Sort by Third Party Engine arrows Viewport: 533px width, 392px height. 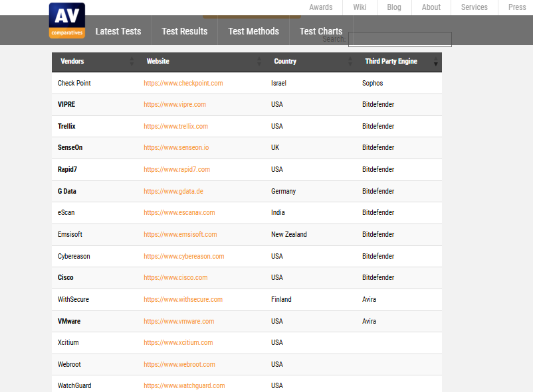[x=436, y=62]
